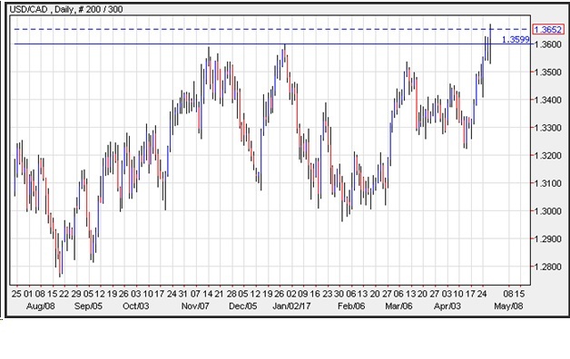Click the 1.3600 price axis label
Image resolution: width=570 pixels, height=359 pixels.
548,44
